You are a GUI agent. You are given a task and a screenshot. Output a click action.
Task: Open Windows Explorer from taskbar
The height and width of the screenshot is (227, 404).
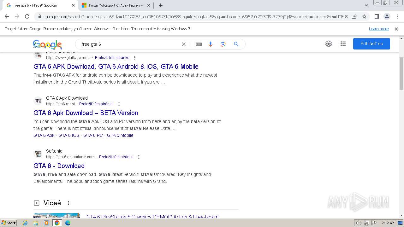click(36, 223)
